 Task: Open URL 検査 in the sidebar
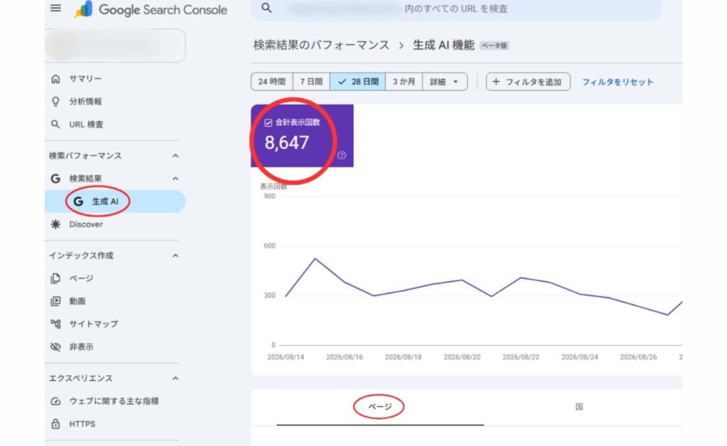pos(86,124)
